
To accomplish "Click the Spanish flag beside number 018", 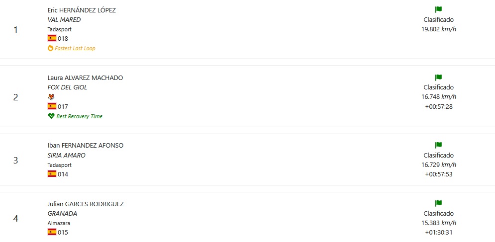I will (52, 38).
